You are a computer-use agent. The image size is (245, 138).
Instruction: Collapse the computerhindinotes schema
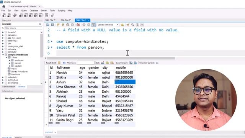coord(3,55)
